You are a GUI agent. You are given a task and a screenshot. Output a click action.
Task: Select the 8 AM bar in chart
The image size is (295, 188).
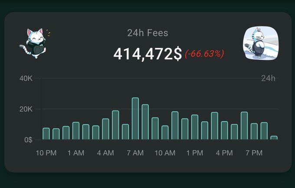point(145,122)
